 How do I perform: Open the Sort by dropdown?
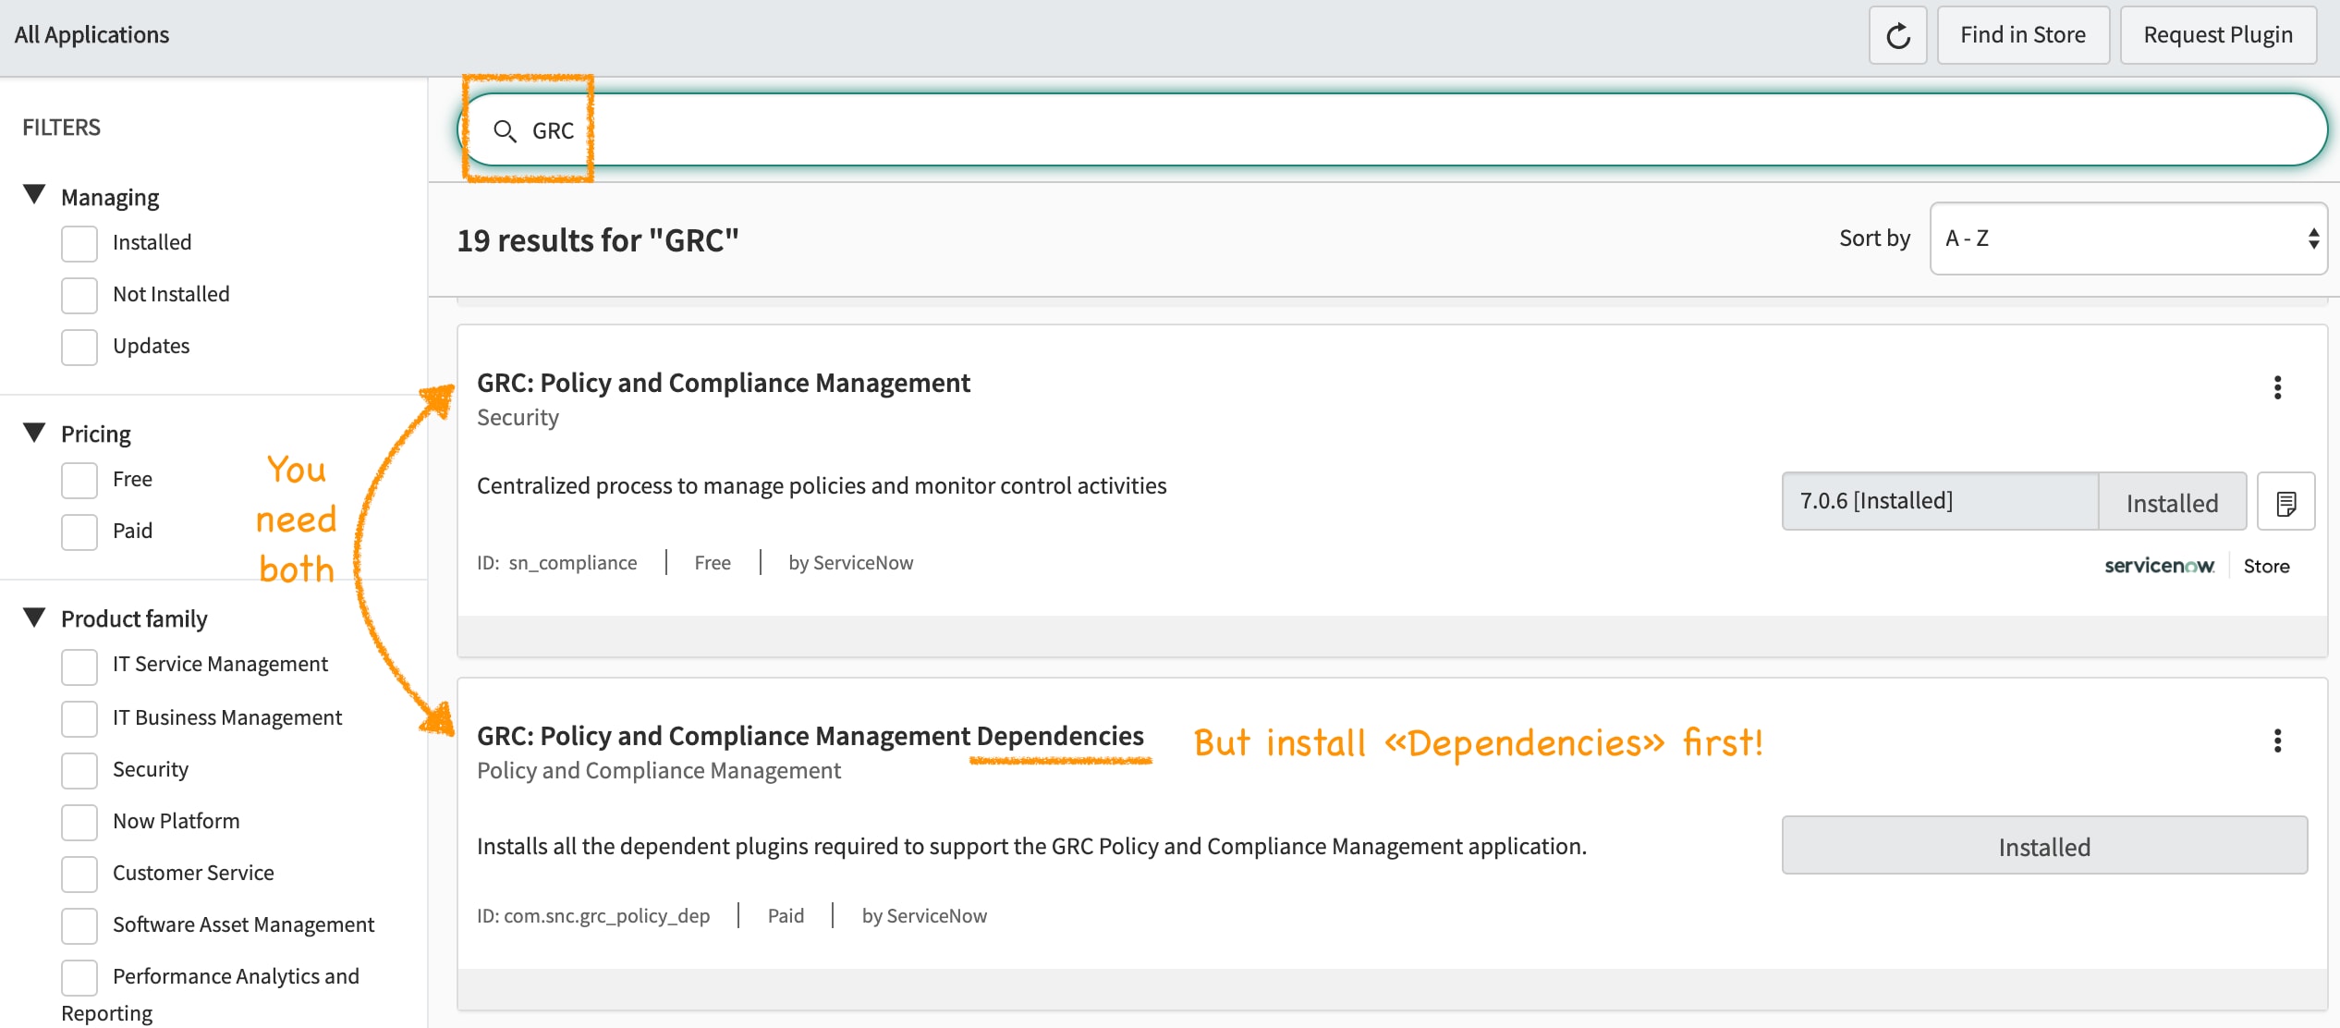2127,239
